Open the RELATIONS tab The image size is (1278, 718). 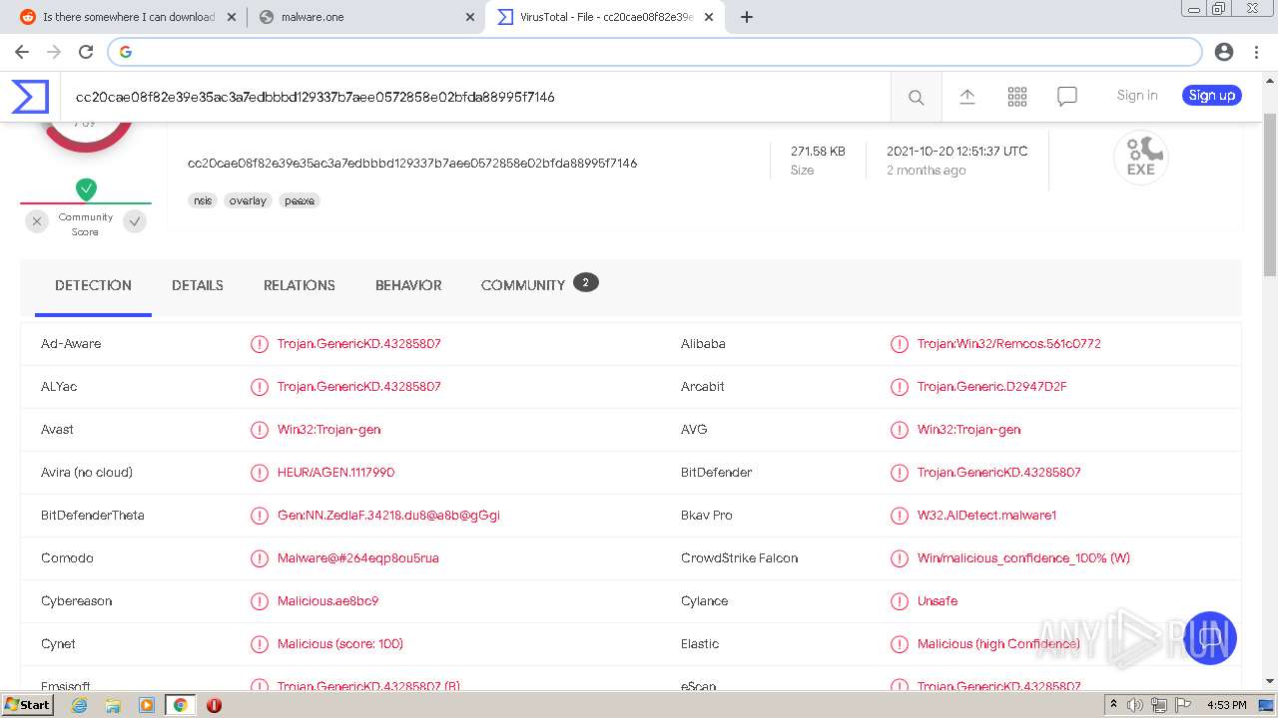pyautogui.click(x=300, y=285)
